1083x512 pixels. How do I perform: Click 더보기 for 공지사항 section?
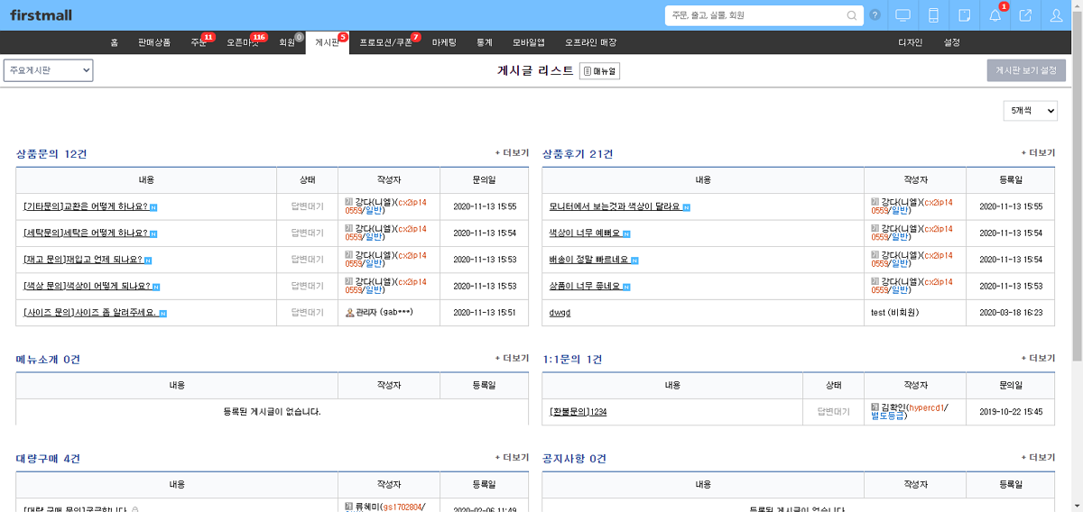1038,457
